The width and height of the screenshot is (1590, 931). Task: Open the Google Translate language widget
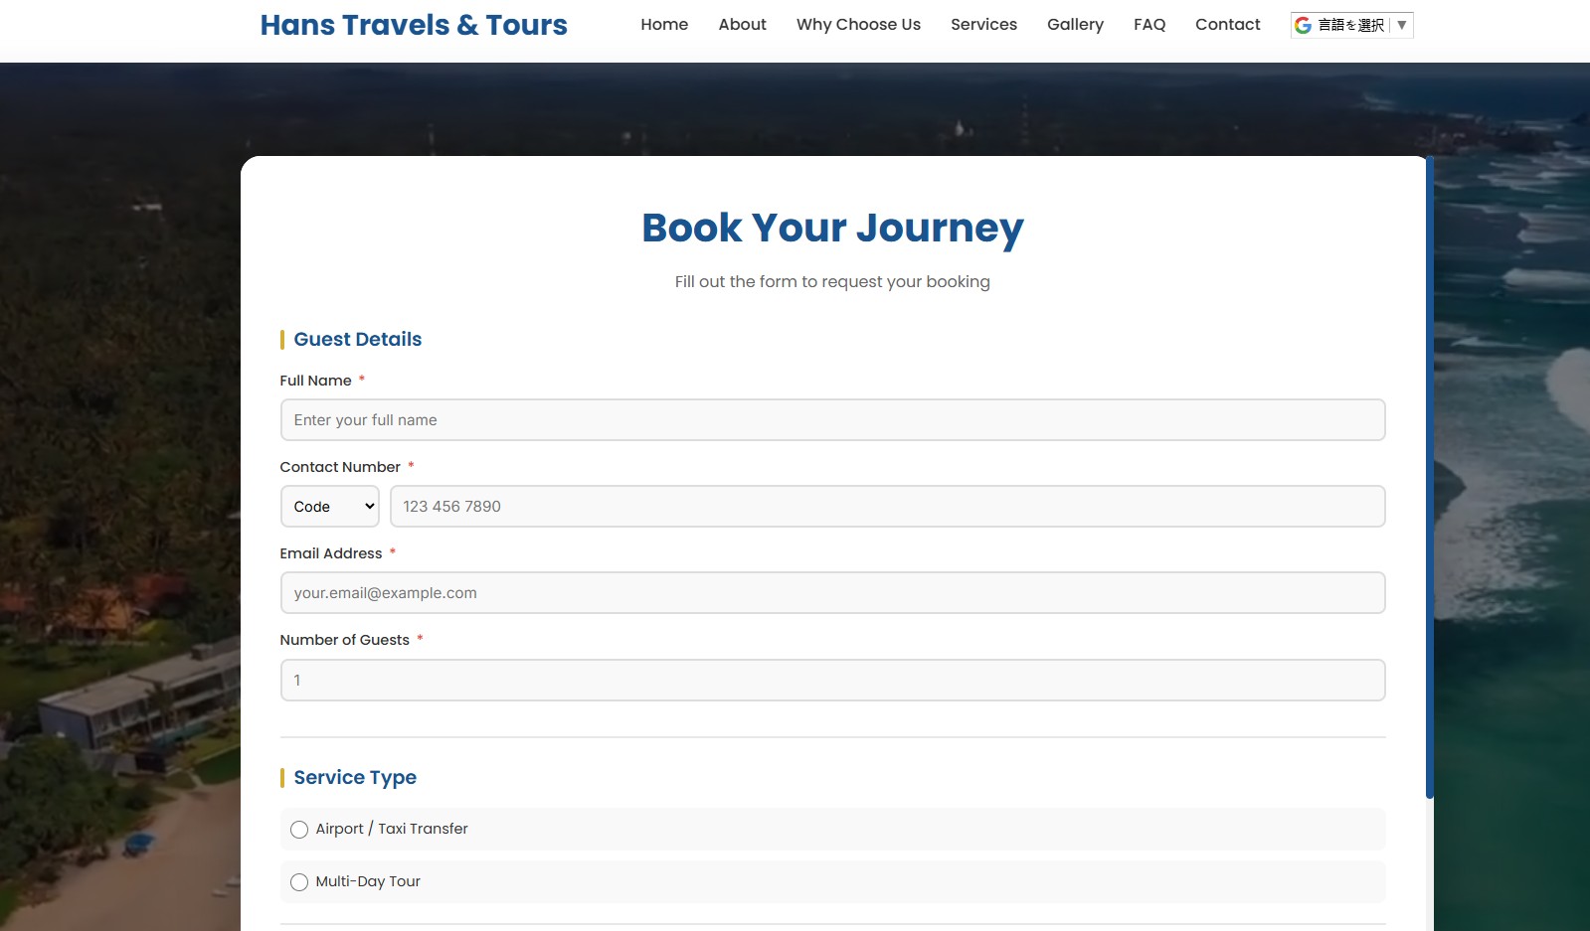[1351, 25]
